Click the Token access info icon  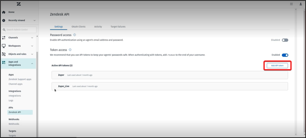pos(70,50)
